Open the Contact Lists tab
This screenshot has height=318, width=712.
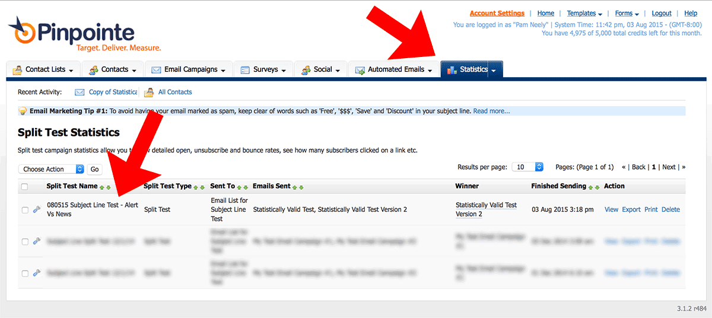coord(44,69)
